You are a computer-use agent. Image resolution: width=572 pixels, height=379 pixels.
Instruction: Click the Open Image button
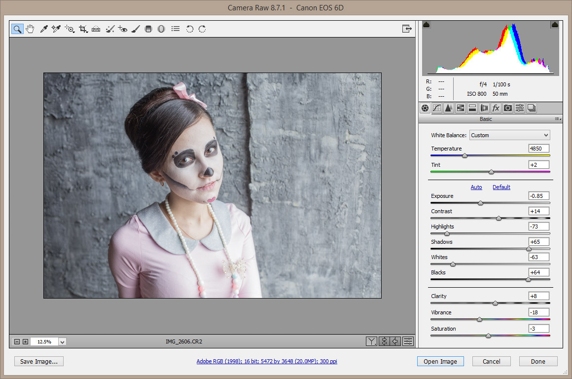pyautogui.click(x=440, y=361)
